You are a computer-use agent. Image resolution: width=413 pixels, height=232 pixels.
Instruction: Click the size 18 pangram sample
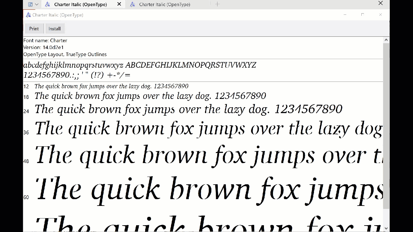tap(150, 96)
